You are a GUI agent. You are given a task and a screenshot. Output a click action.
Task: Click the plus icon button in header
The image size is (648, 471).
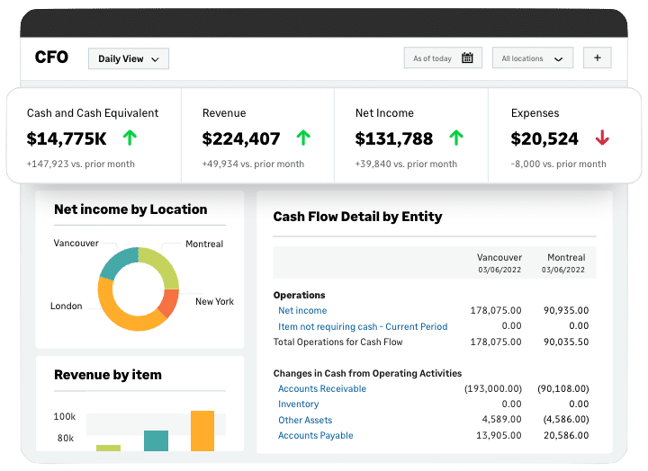[597, 58]
